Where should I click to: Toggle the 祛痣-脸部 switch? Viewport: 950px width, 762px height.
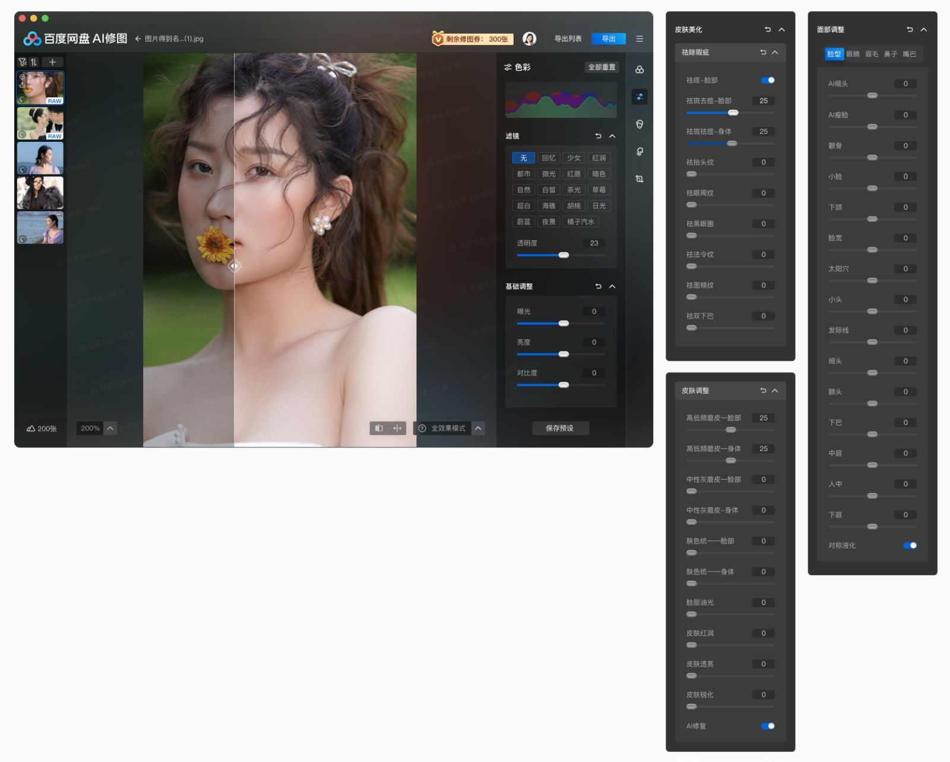(x=767, y=80)
